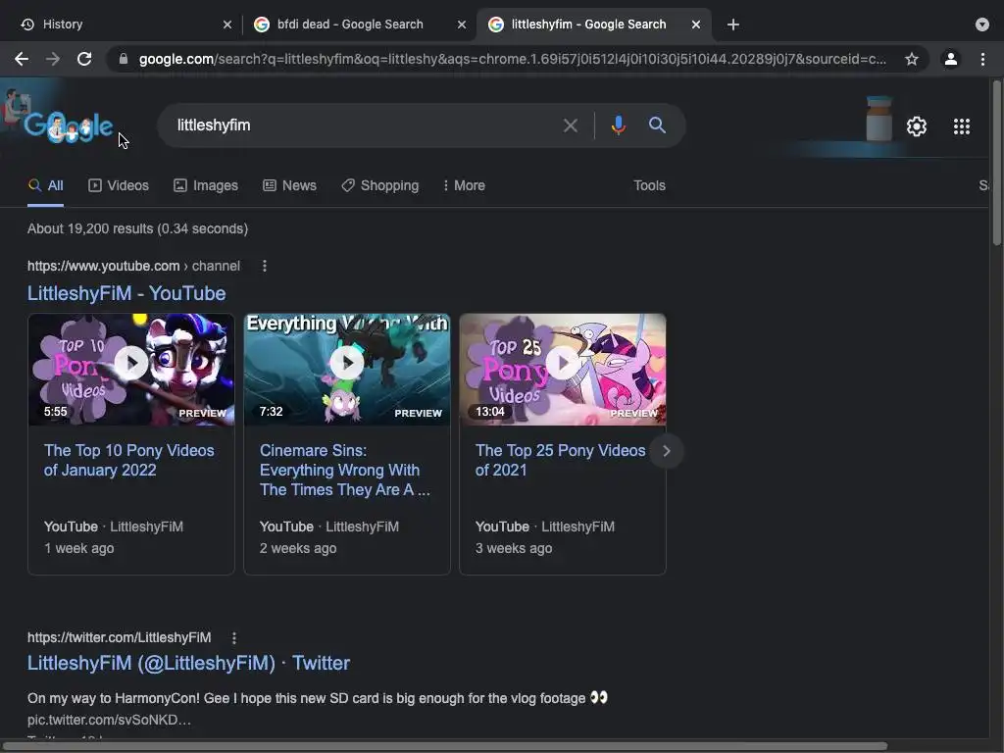Screen dimensions: 1004x753
Task: Start voice search with the microphone icon
Action: point(618,125)
